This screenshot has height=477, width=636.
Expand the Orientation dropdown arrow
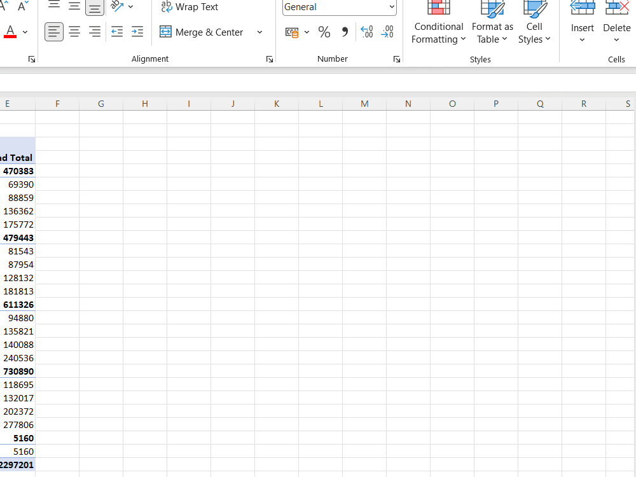click(130, 7)
